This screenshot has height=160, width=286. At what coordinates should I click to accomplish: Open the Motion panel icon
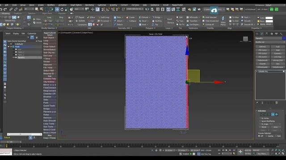click(x=272, y=34)
